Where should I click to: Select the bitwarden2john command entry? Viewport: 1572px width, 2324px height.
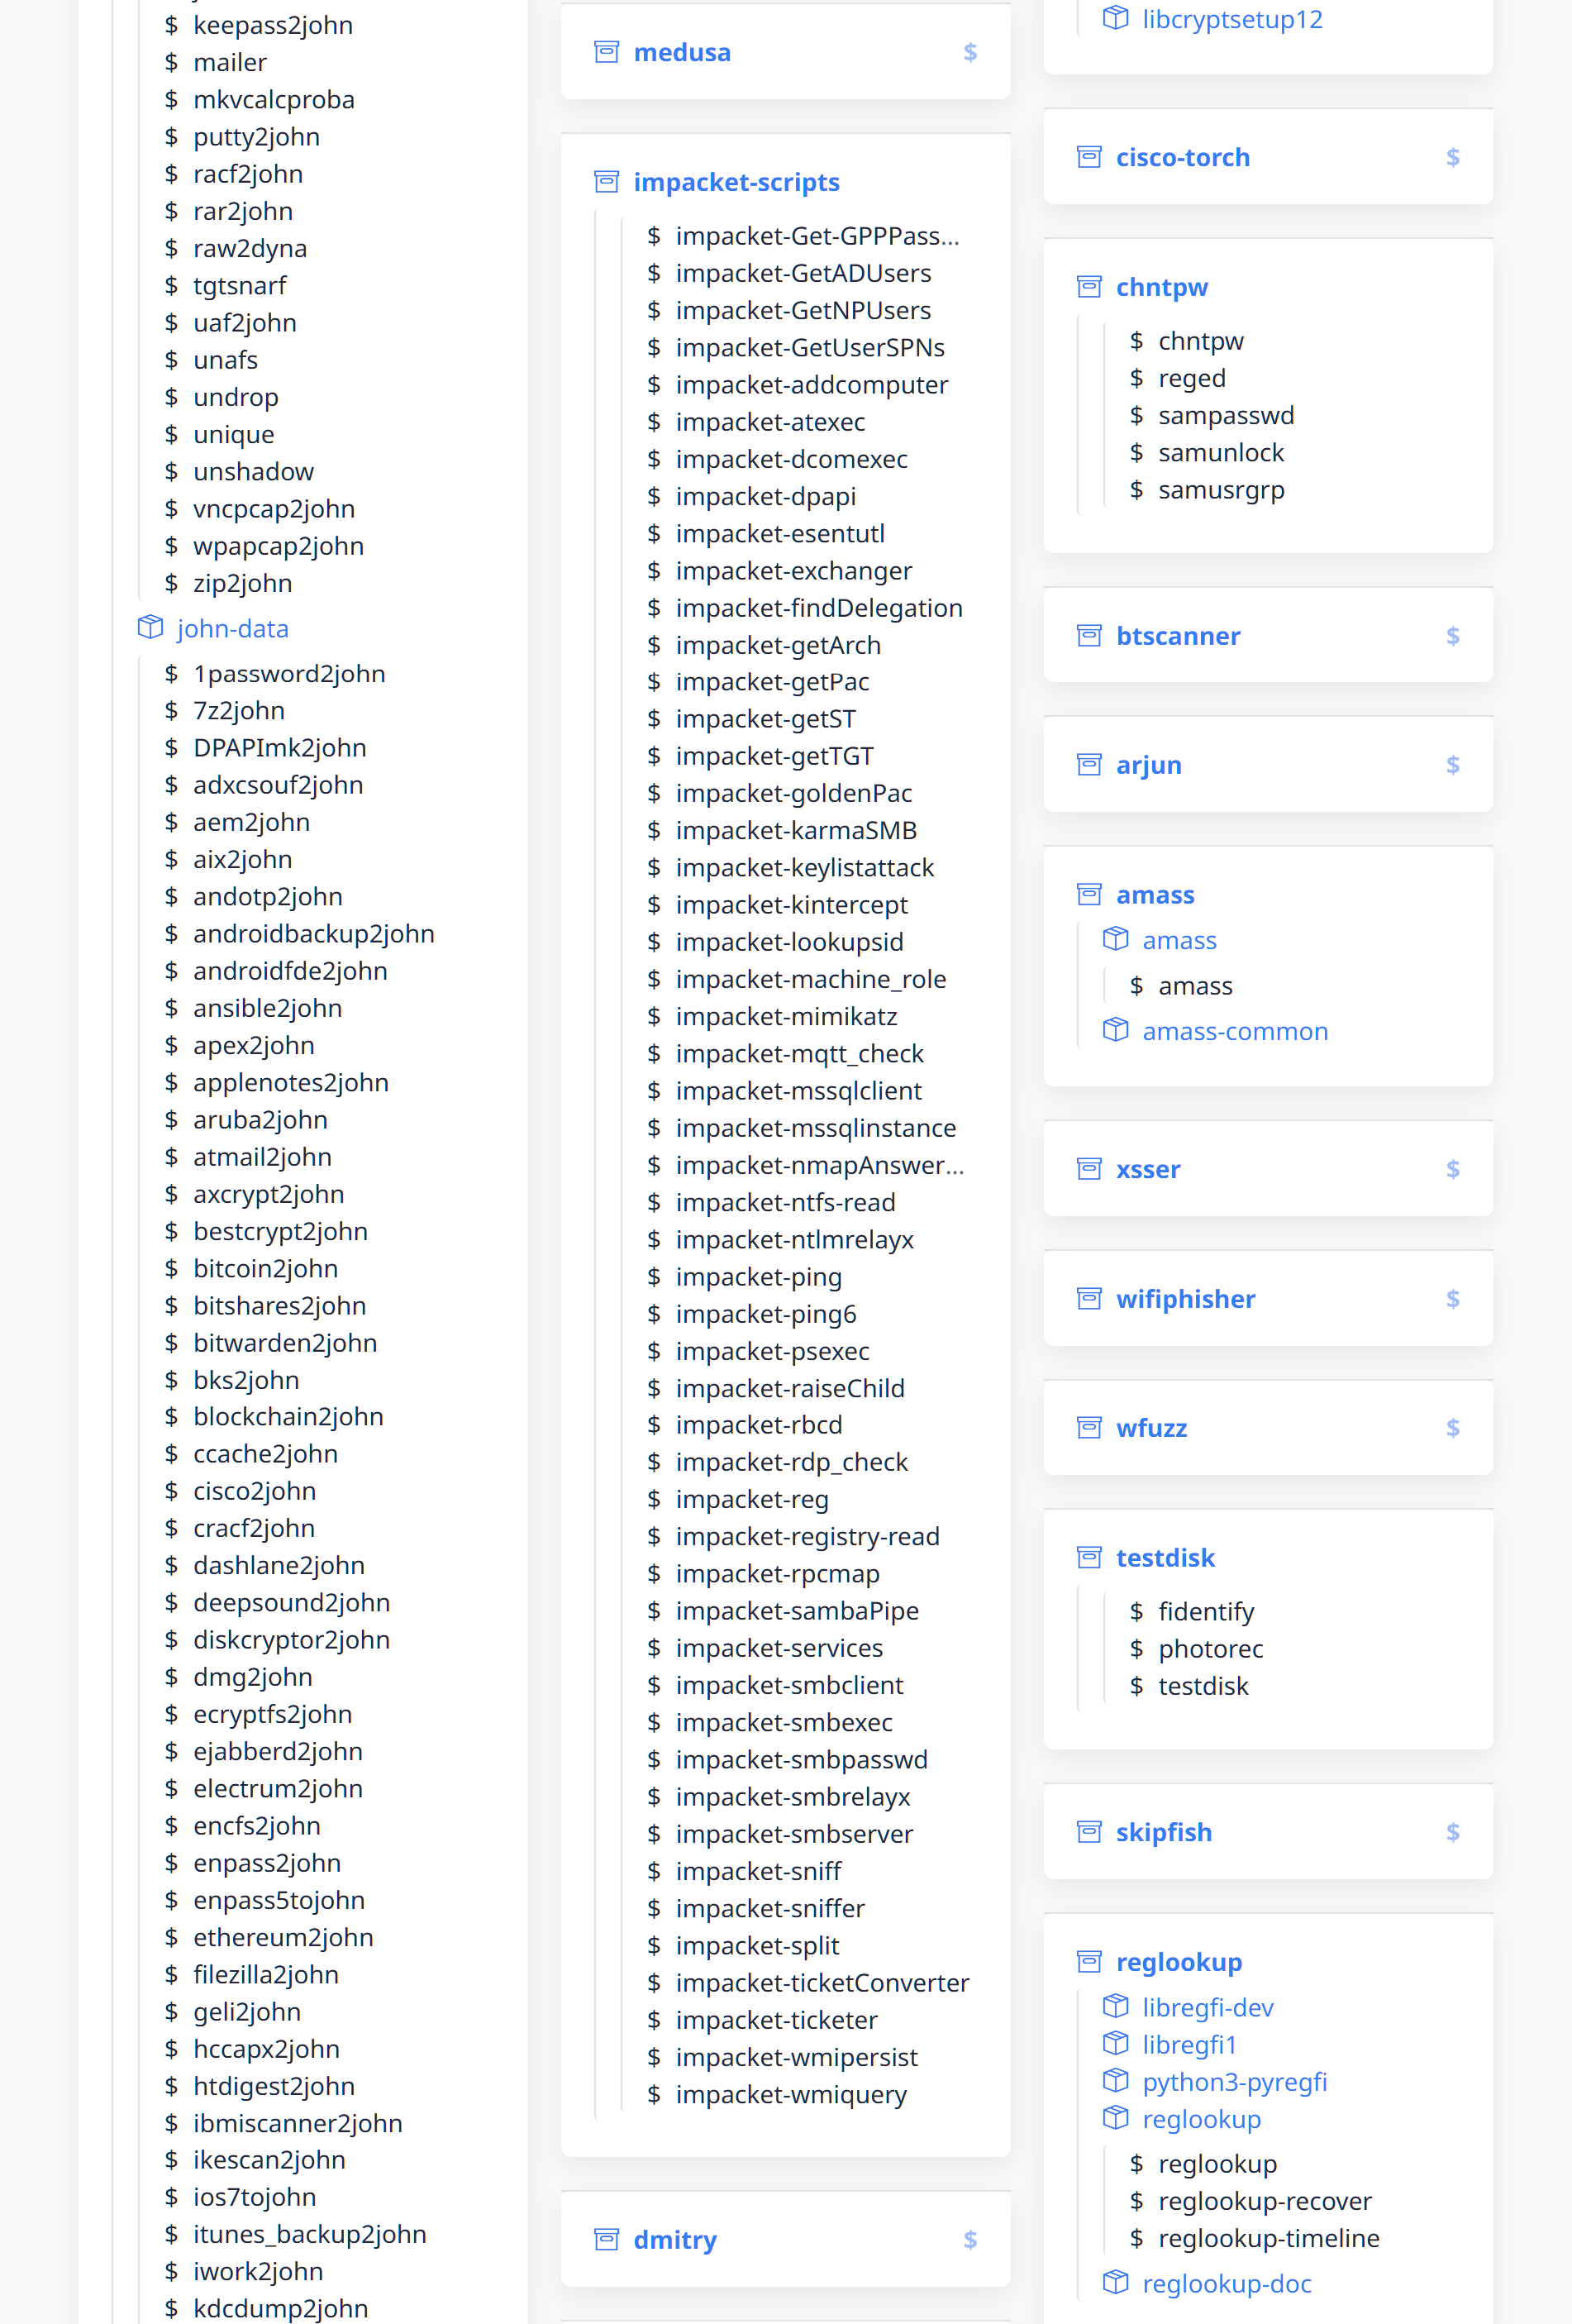pyautogui.click(x=285, y=1343)
